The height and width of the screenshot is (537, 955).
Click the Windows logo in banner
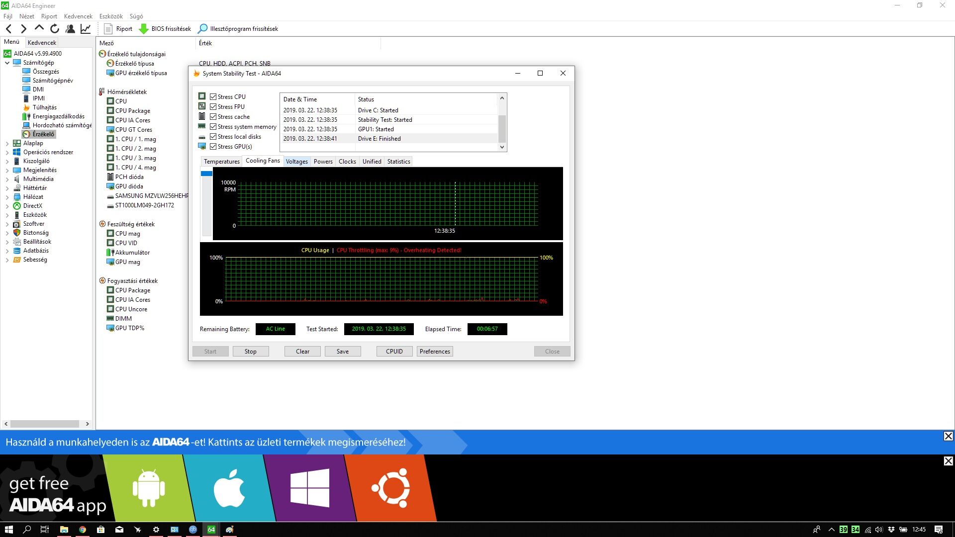(310, 488)
